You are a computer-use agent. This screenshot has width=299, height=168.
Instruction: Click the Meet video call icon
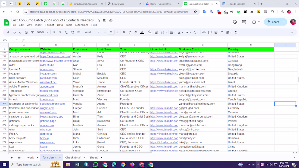coord(254,22)
